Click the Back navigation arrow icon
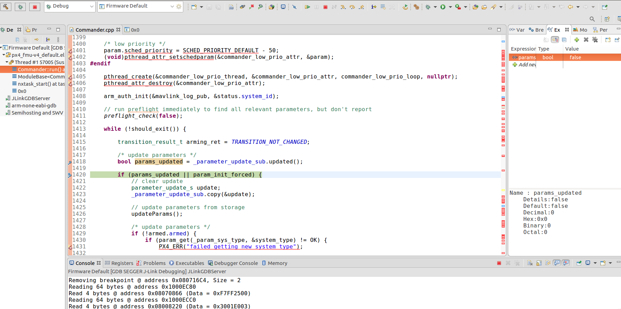621x309 pixels. point(570,7)
